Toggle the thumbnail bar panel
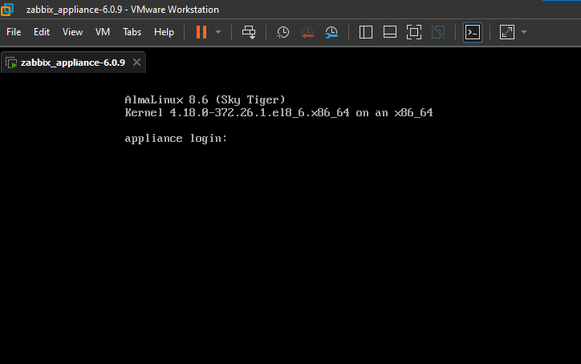This screenshot has width=581, height=364. coord(390,32)
